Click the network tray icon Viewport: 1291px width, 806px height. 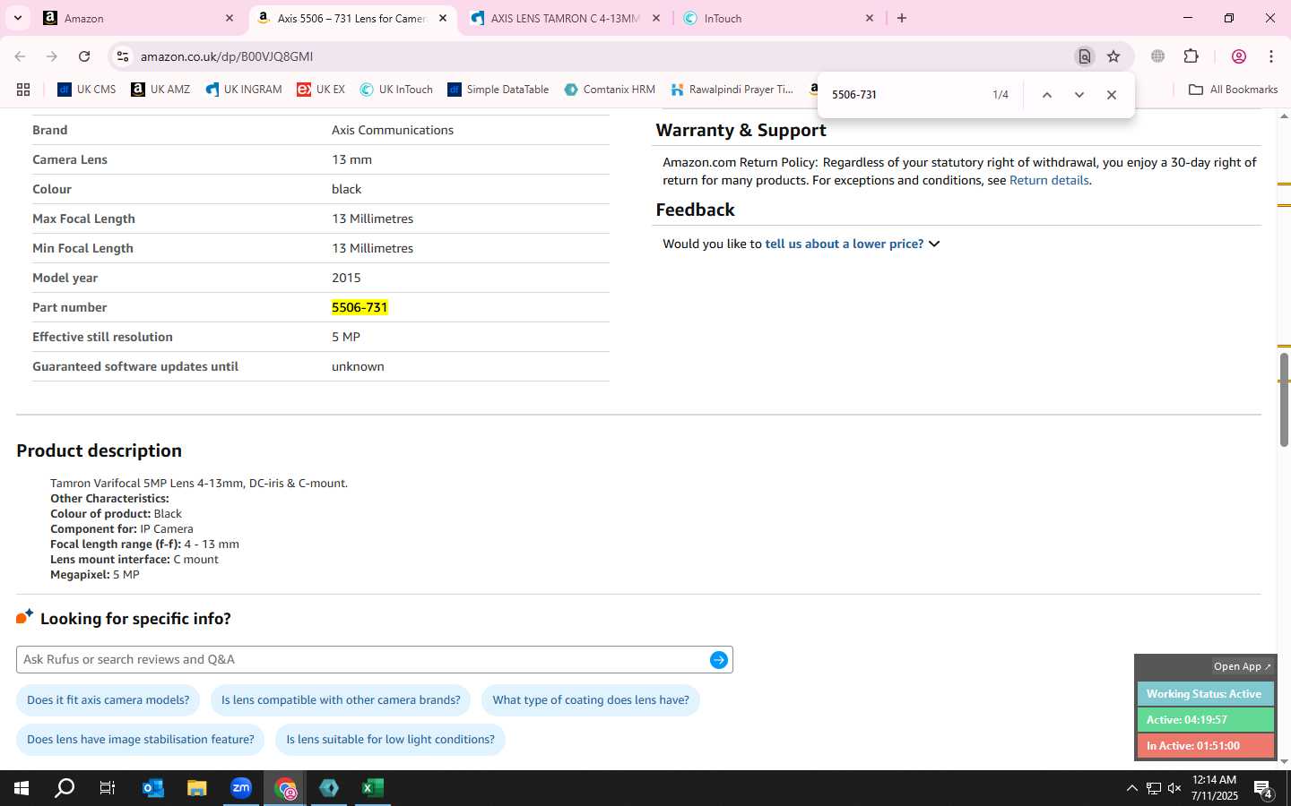(x=1153, y=788)
